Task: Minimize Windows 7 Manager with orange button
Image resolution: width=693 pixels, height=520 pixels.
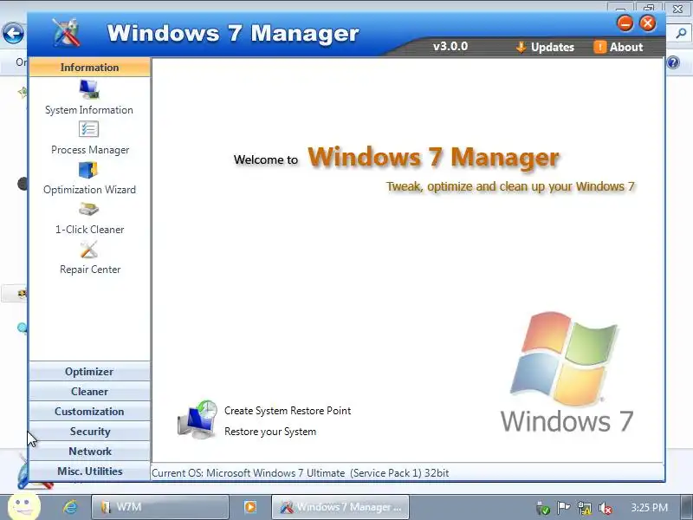Action: tap(625, 23)
